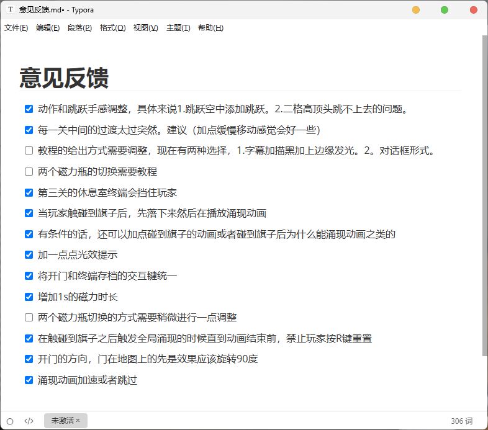Open the 段落(P) menu

(80, 28)
